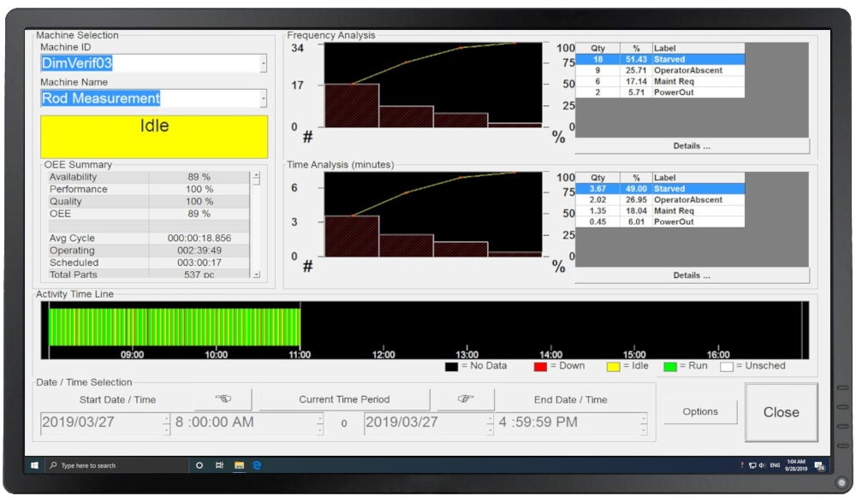Click the start time spinner arrows
856x502 pixels.
coord(320,424)
